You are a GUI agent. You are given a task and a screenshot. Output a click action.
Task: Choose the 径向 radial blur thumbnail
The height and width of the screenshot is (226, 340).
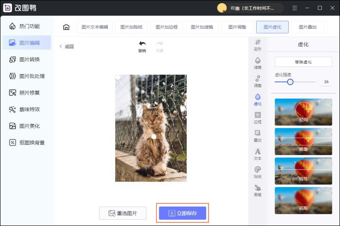coord(303,112)
